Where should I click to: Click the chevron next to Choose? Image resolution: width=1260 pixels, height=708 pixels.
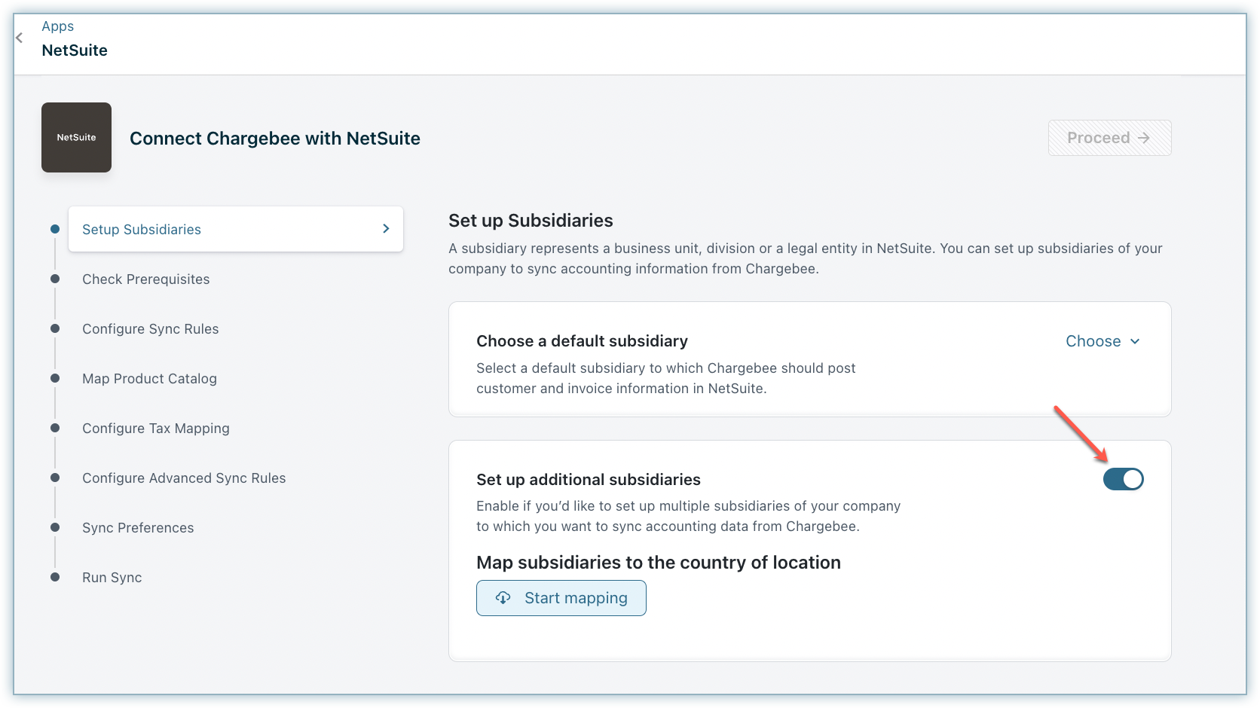coord(1135,341)
